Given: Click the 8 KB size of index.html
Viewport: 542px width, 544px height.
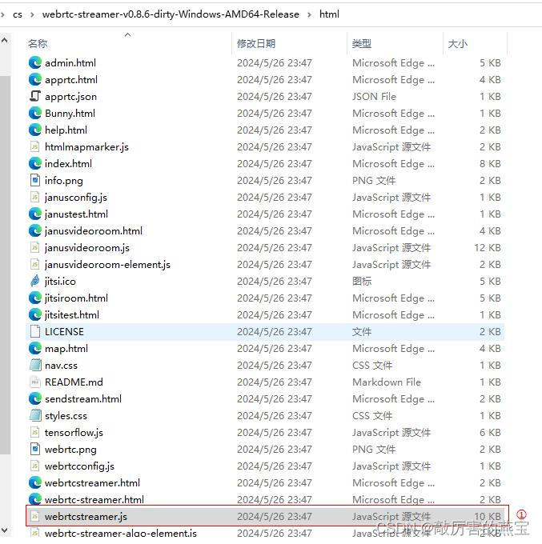Looking at the screenshot, I should (490, 163).
